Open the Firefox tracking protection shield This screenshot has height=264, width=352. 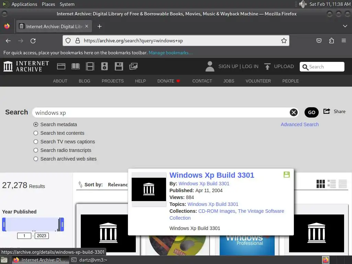(68, 41)
